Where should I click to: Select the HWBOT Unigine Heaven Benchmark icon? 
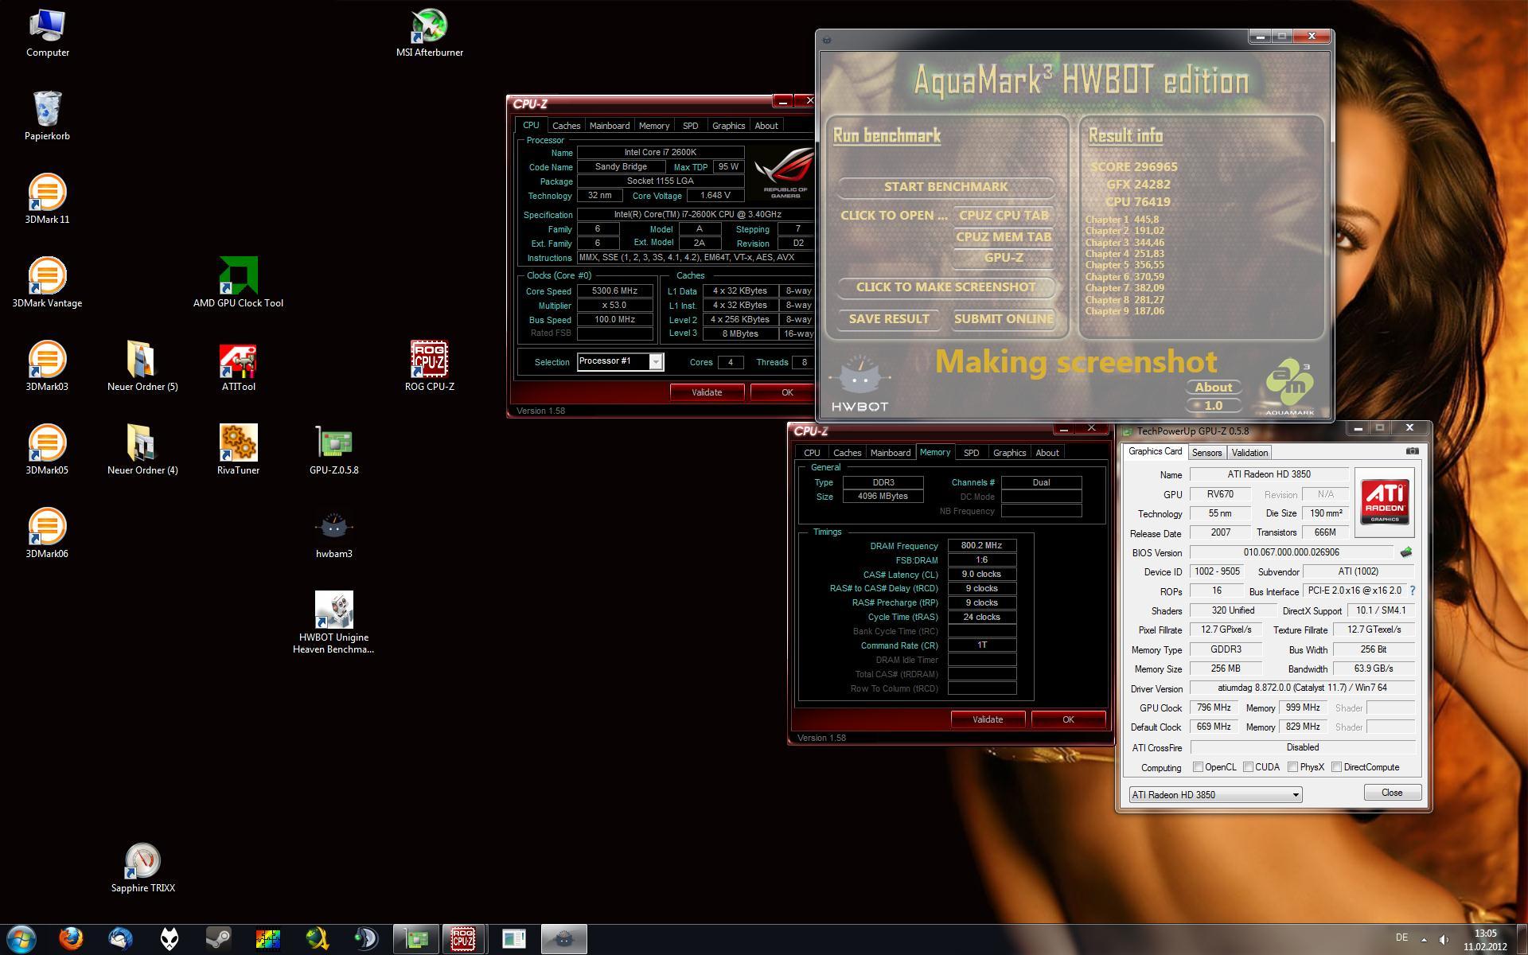click(x=334, y=623)
